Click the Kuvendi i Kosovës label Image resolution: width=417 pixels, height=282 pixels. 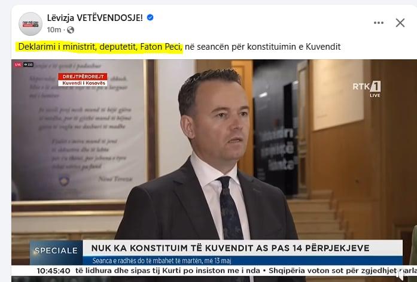pos(84,83)
